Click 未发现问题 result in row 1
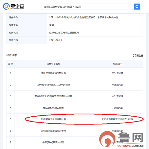 tap(118, 73)
